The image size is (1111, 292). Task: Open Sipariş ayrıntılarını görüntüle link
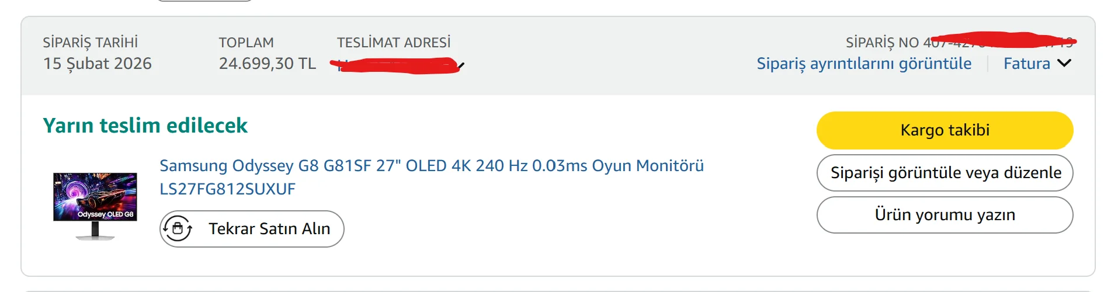[x=864, y=64]
